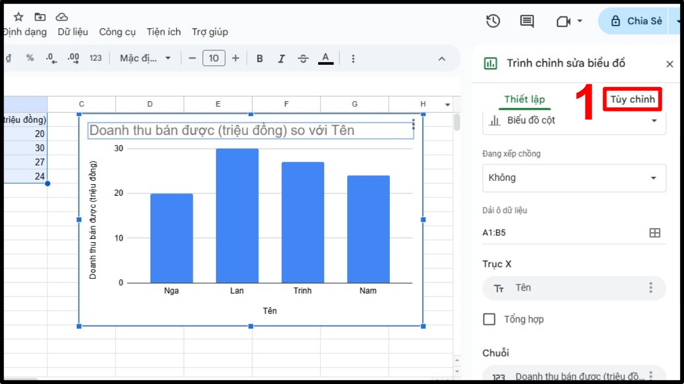Viewport: 684px width, 384px height.
Task: Open the Mặc đị... font dropdown
Action: click(x=145, y=59)
